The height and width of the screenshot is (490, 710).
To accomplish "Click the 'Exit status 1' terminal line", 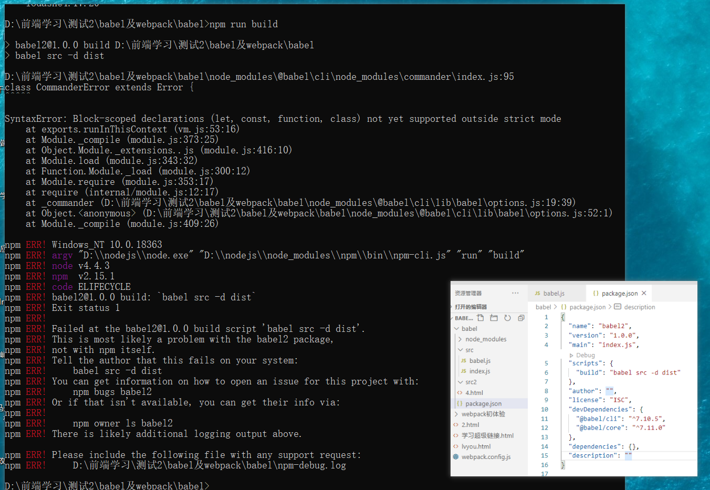I will pyautogui.click(x=62, y=308).
